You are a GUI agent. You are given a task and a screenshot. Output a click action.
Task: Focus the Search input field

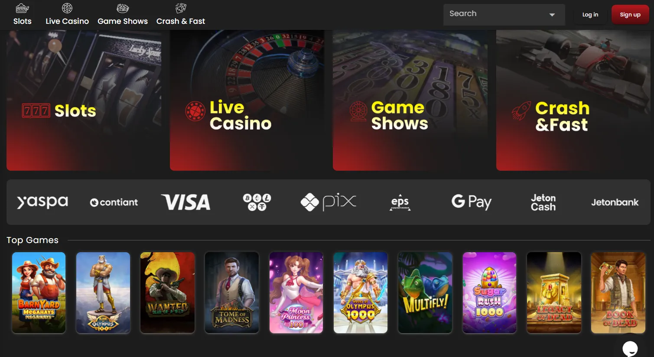(504, 14)
